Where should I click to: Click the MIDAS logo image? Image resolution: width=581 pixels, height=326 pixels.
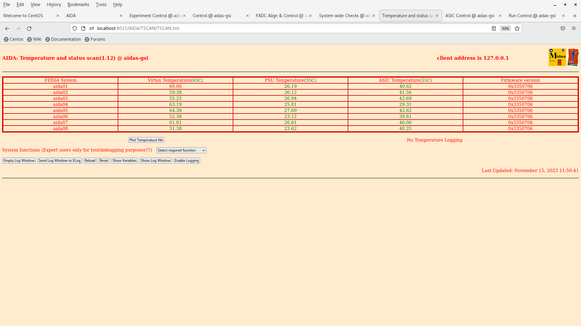557,57
